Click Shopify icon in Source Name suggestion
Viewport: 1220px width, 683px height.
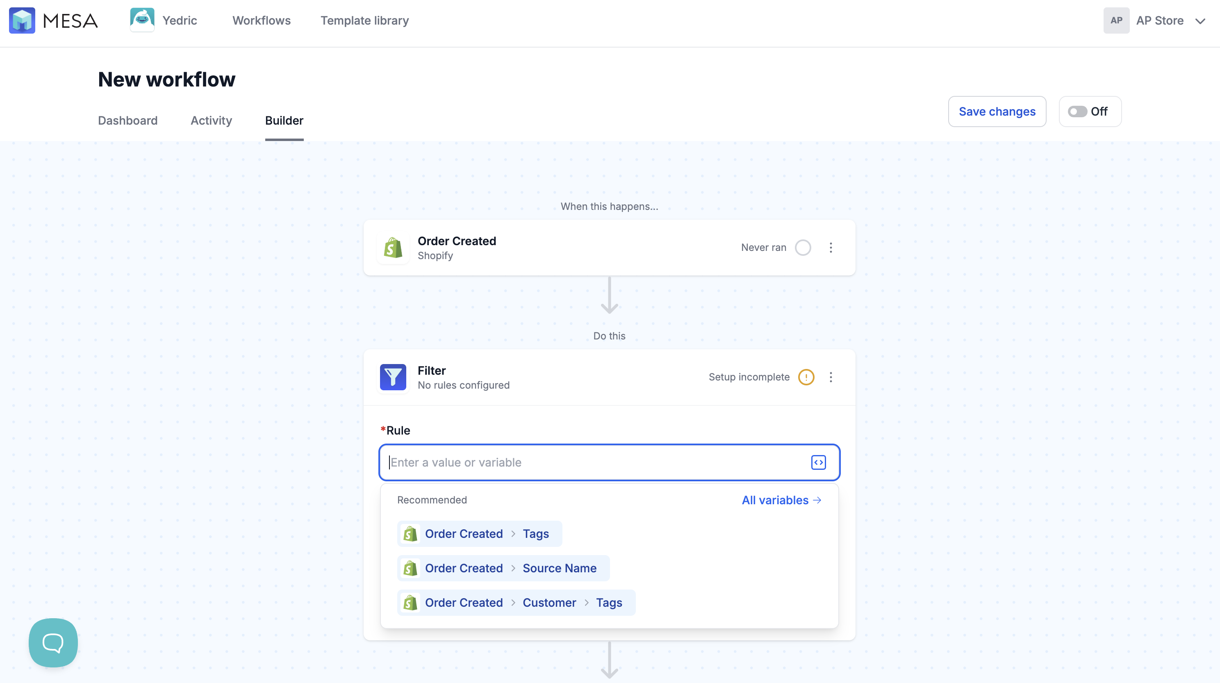410,568
